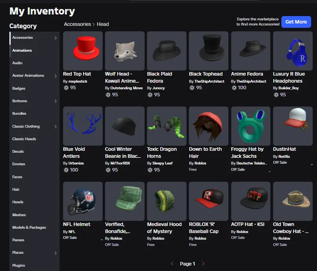Click the Accessories breadcrumb link
Viewport: 317px width, 271px height.
tap(78, 24)
